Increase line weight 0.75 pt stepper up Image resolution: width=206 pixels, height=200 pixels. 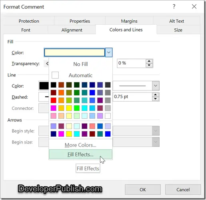click(x=155, y=95)
